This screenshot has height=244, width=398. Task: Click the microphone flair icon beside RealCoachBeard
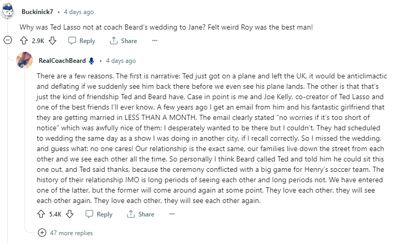pos(91,61)
